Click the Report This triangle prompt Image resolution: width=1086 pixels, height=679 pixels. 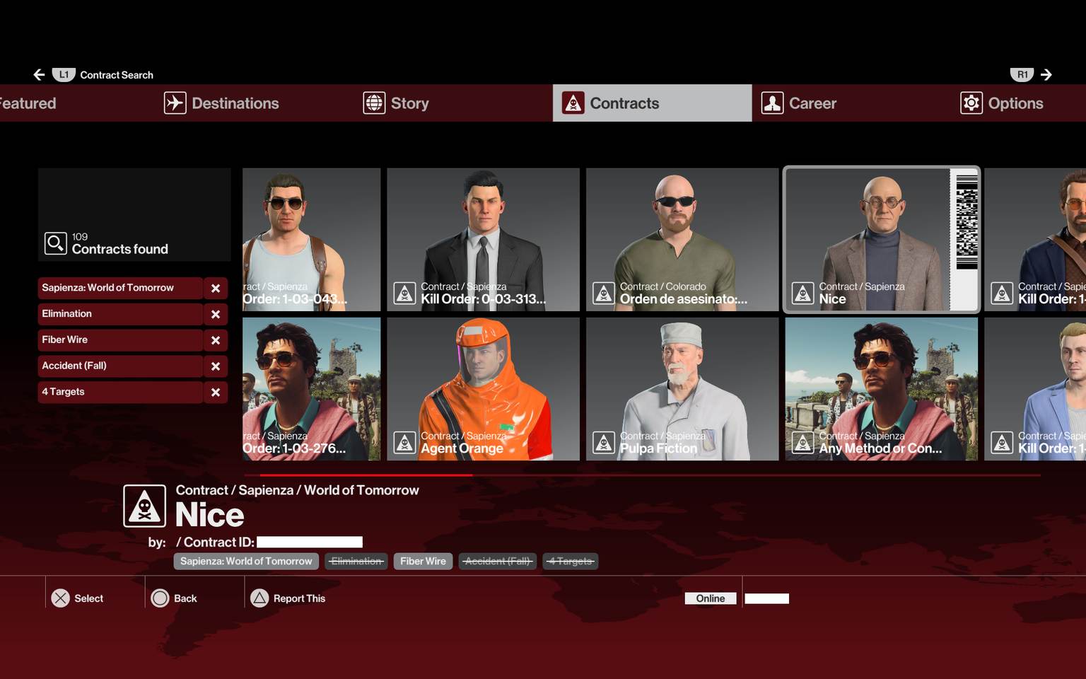click(x=288, y=598)
